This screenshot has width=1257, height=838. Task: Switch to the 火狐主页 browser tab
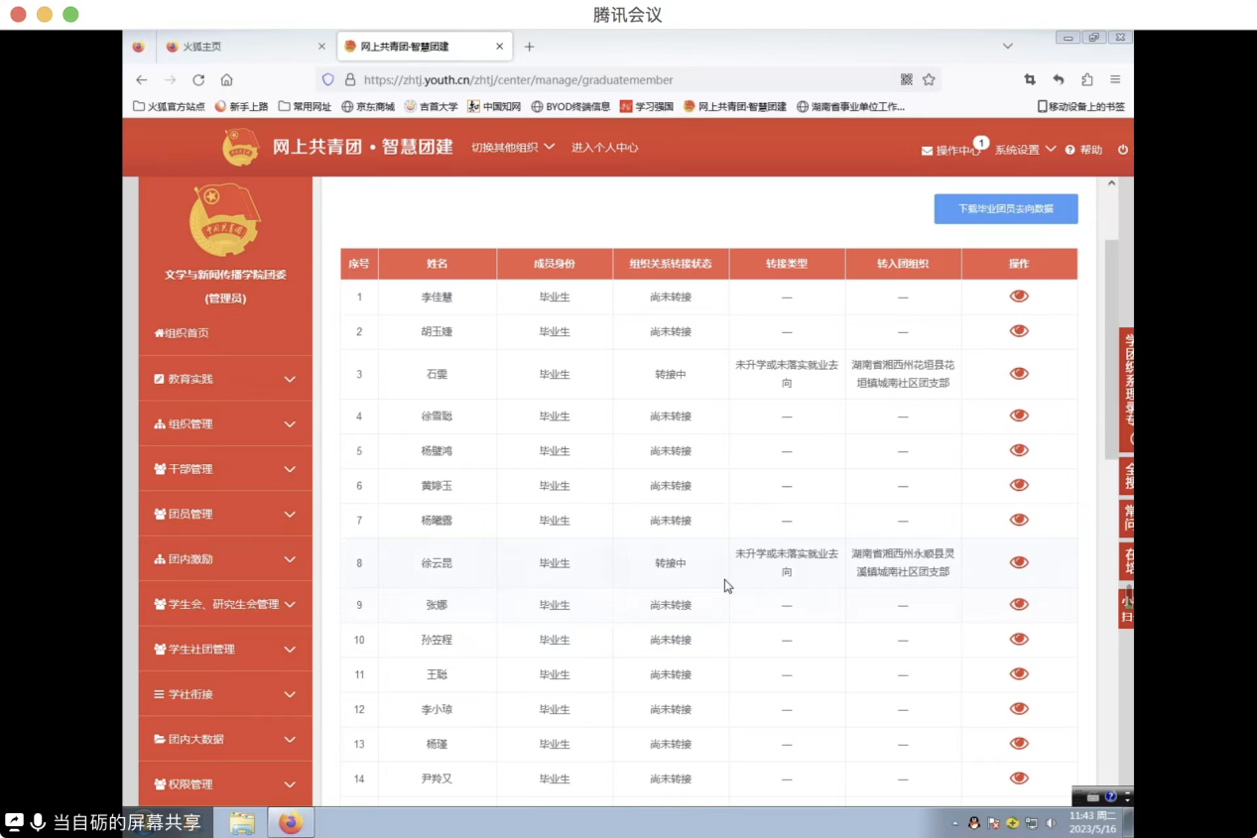tap(203, 46)
